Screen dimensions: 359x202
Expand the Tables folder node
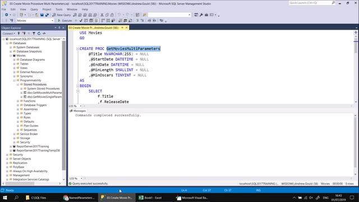pos(15,64)
